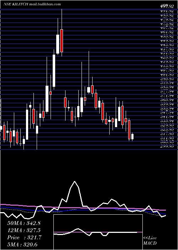Click the 419.93 price axis label
The width and height of the screenshot is (178, 250).
click(167, 62)
